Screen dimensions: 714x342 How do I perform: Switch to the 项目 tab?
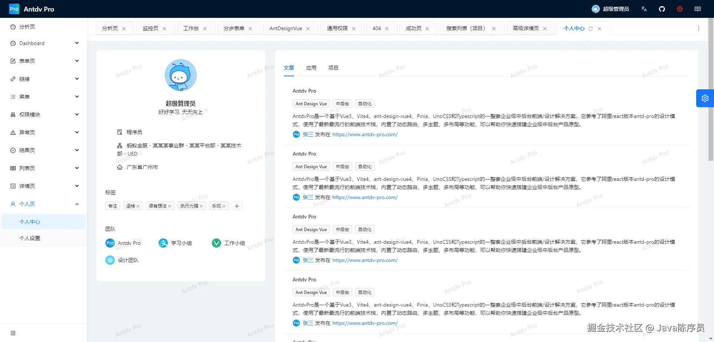click(334, 68)
